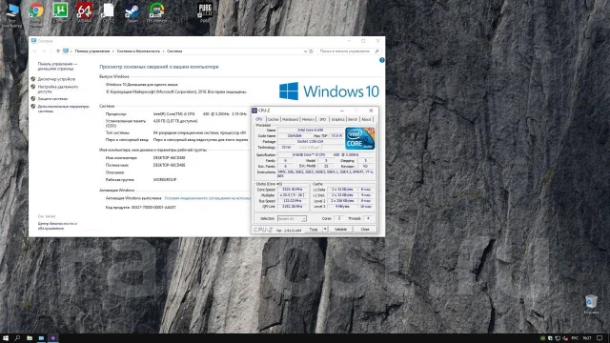Click the System and Security breadcrumb

[x=138, y=50]
